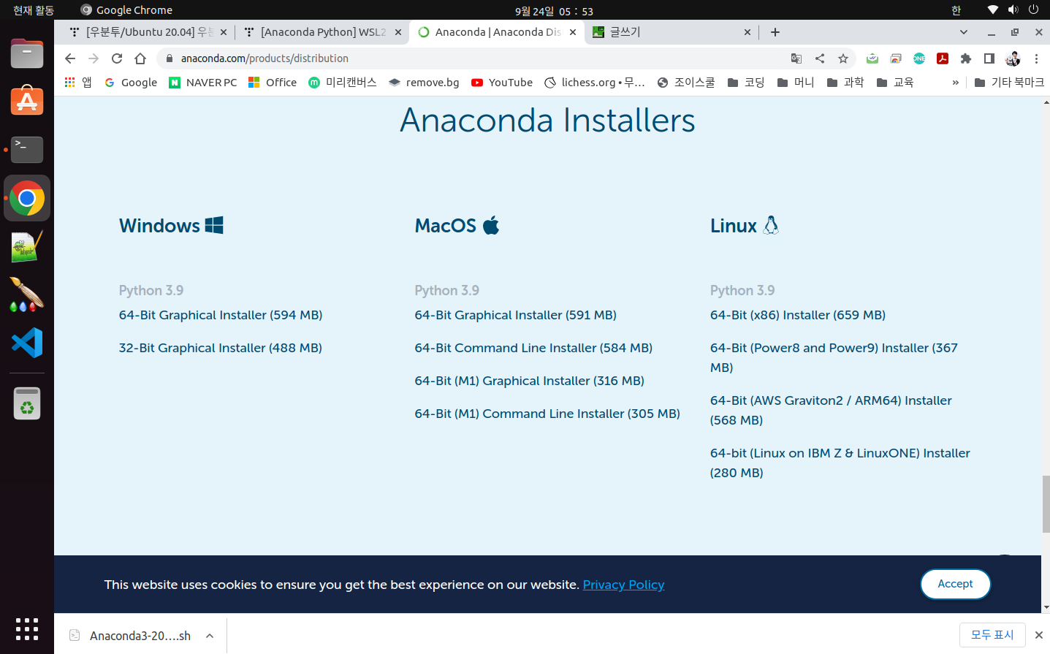Download Linux AWS Graviton2 ARM64 Installer
Screen dimensions: 1050x654
(831, 410)
